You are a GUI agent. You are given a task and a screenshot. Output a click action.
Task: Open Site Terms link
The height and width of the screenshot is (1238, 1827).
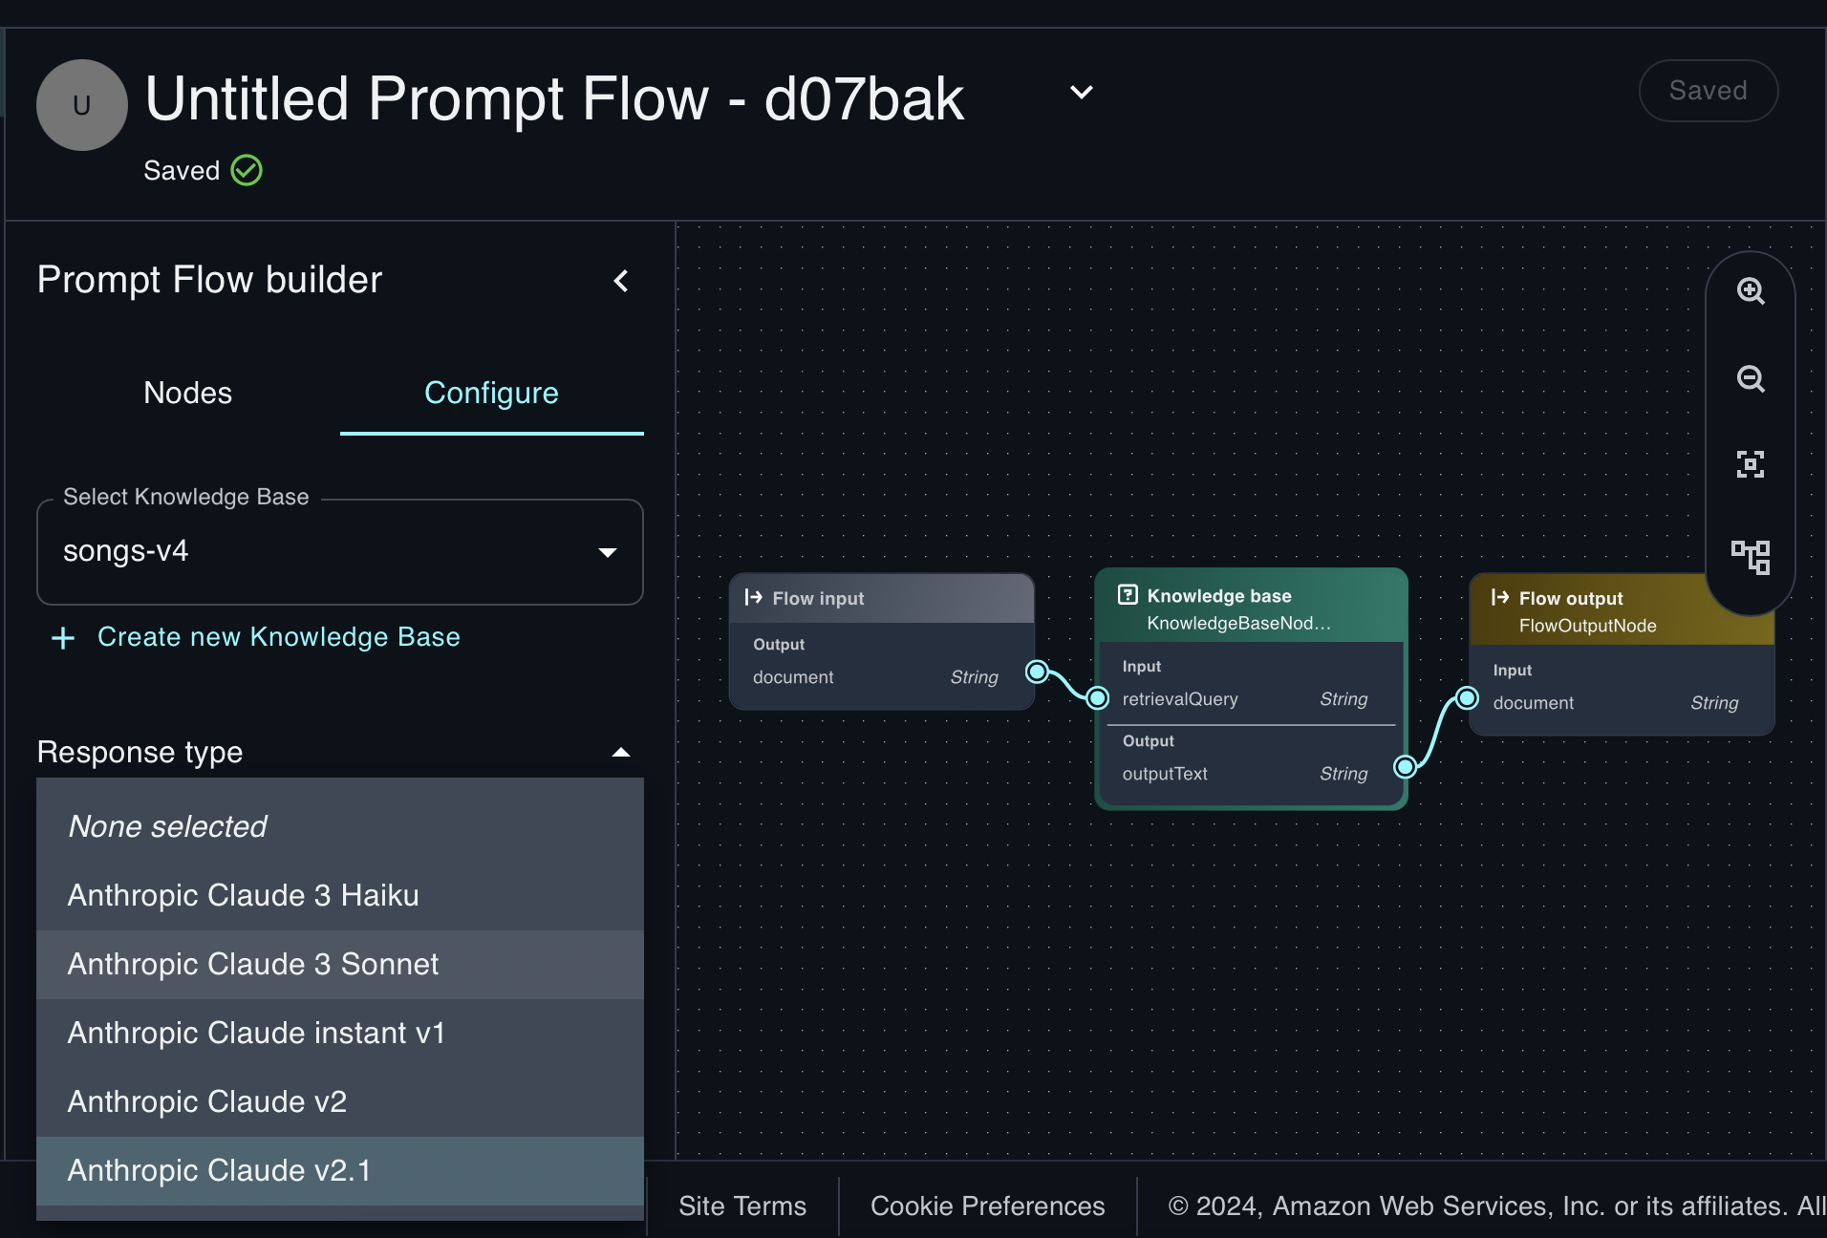(742, 1206)
